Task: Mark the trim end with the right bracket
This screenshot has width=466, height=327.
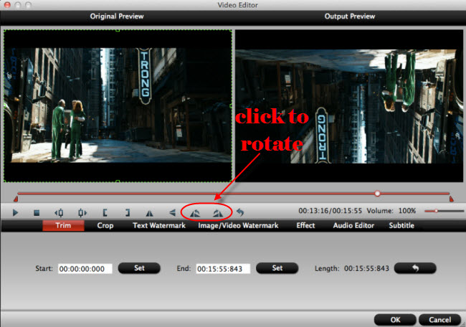Action: [128, 212]
